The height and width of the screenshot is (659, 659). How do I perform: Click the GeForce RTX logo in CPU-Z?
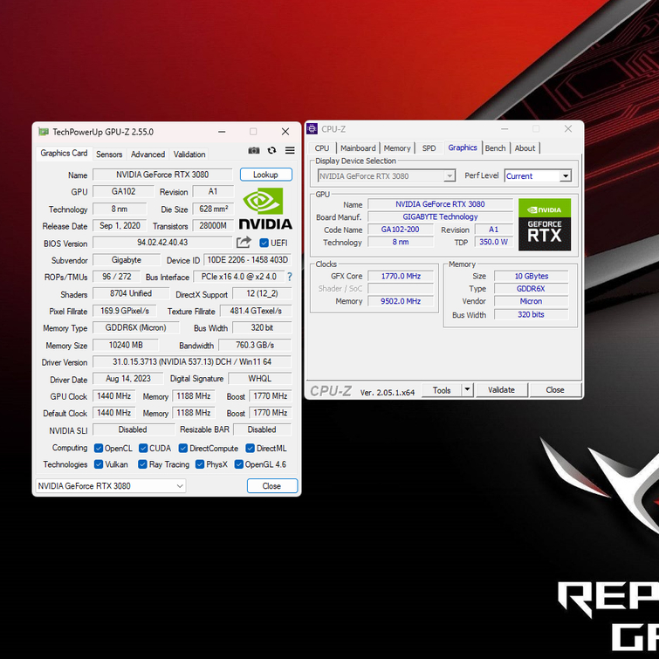tap(545, 224)
